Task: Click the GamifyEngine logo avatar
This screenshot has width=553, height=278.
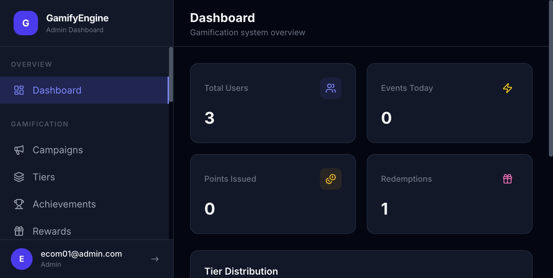Action: (x=25, y=23)
